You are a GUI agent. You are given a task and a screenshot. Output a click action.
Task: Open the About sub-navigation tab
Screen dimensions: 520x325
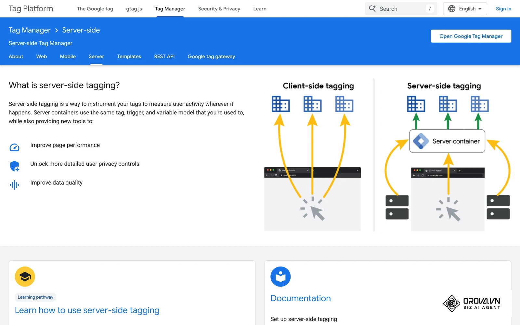pos(16,57)
